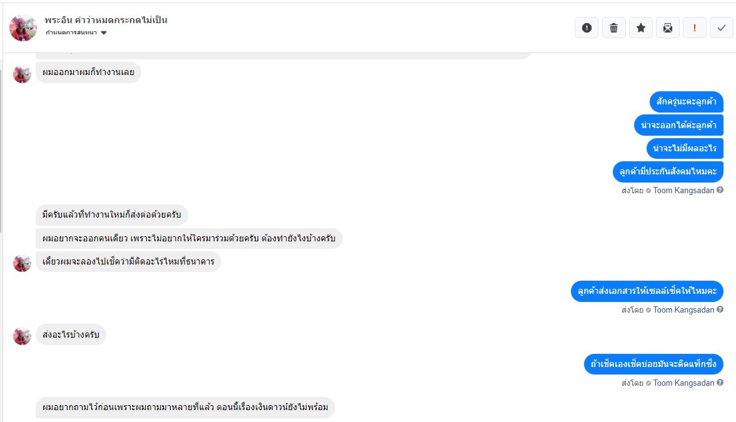Flag conversation with red exclamation icon
Screen dimensions: 736x422
coord(695,28)
